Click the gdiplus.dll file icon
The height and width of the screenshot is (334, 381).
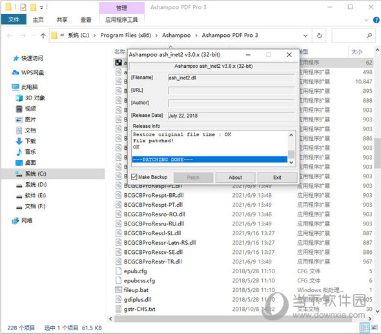(118, 299)
